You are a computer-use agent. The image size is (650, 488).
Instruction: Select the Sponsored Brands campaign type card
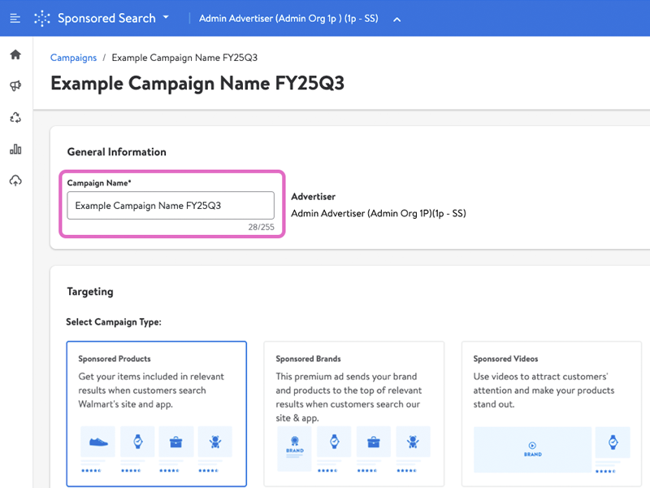pyautogui.click(x=354, y=414)
